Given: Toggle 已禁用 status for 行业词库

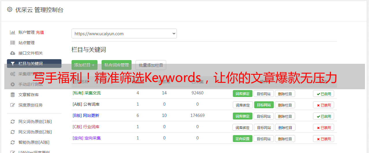Looking at the screenshot, I should click(324, 127).
